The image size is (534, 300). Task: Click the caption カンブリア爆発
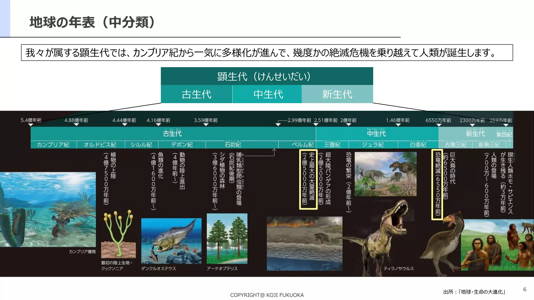(82, 252)
